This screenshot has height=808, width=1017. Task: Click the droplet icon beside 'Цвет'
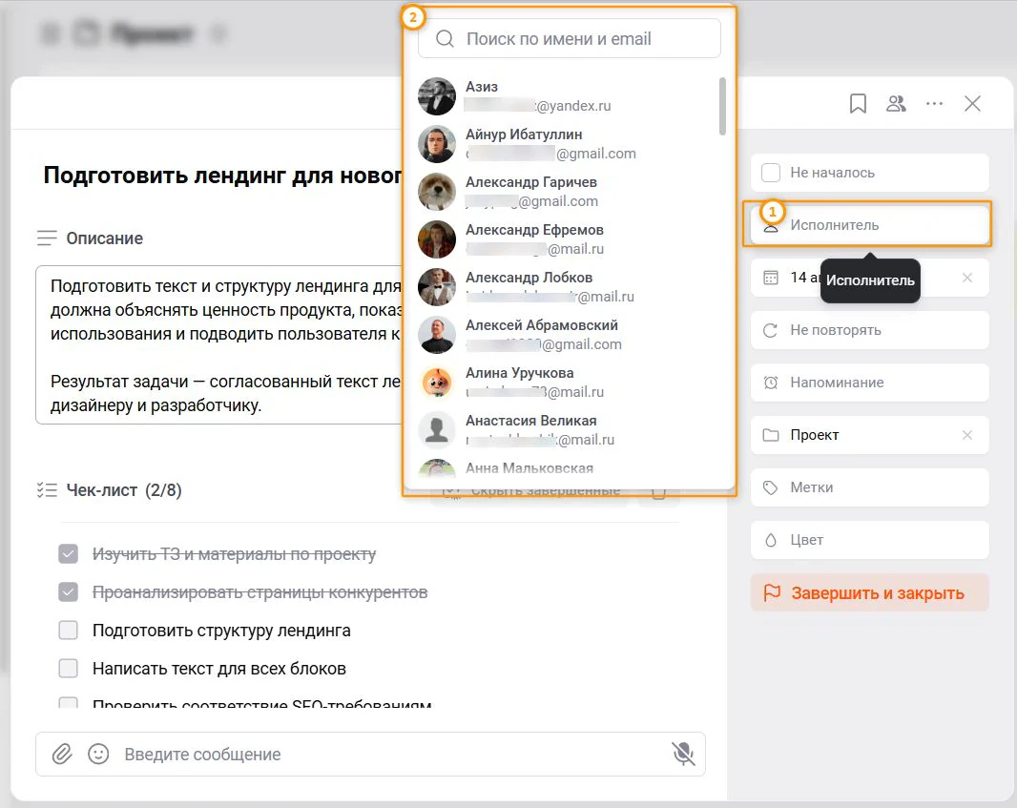pos(771,540)
